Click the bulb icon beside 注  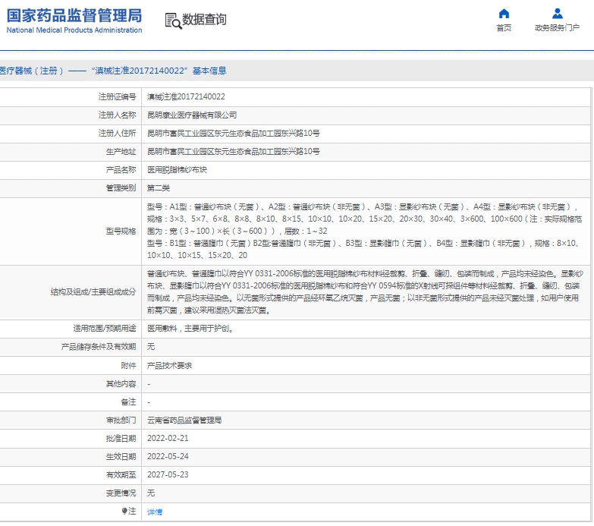point(124,512)
